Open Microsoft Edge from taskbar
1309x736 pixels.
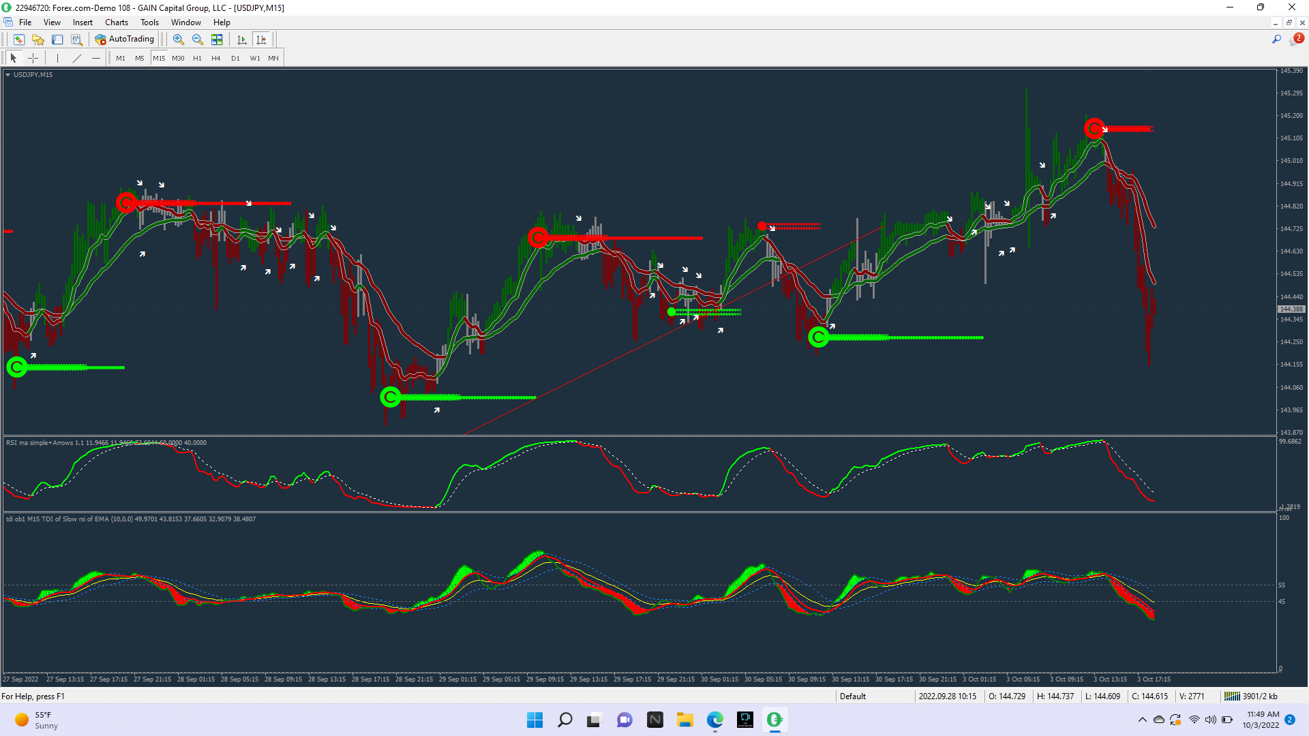point(714,720)
